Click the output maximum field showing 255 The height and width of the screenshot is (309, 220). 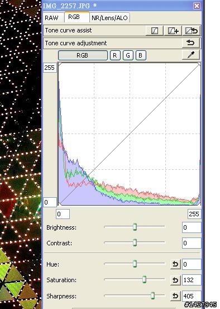[50, 68]
